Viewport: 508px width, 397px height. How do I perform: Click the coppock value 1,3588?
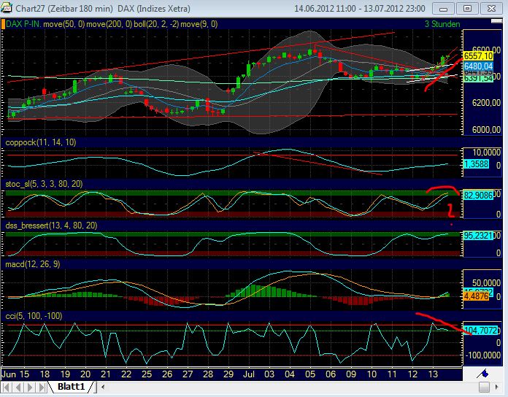(x=476, y=164)
